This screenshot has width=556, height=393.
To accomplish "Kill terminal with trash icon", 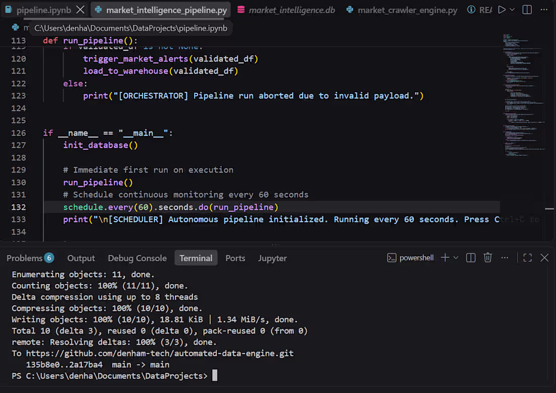I will pos(488,258).
